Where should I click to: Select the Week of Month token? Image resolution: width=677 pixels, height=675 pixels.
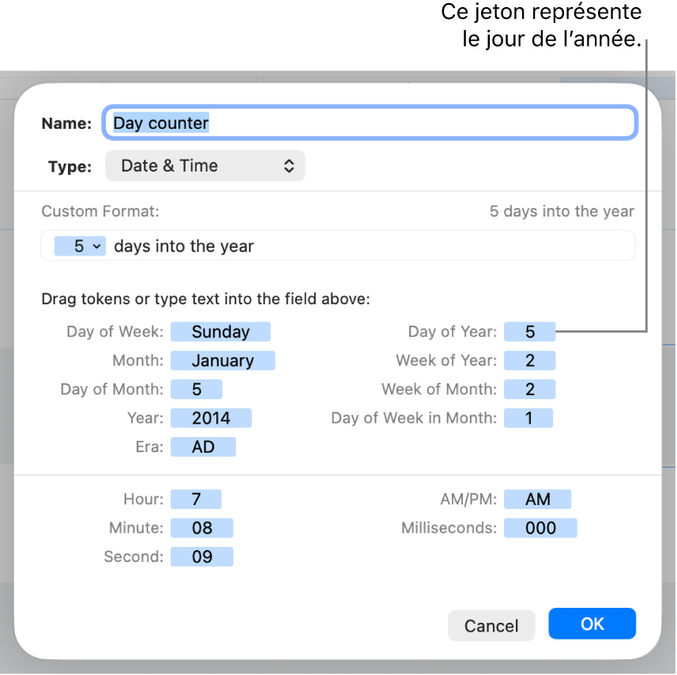[x=529, y=389]
